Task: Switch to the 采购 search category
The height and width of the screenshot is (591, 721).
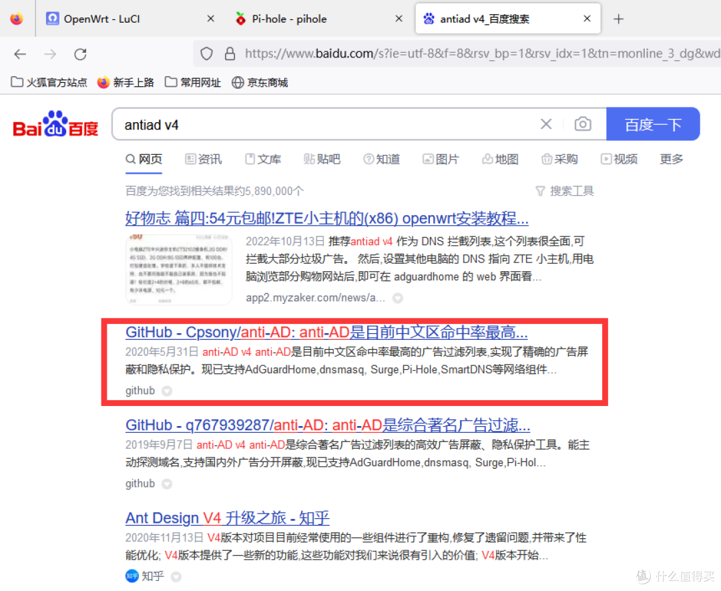Action: (x=559, y=159)
